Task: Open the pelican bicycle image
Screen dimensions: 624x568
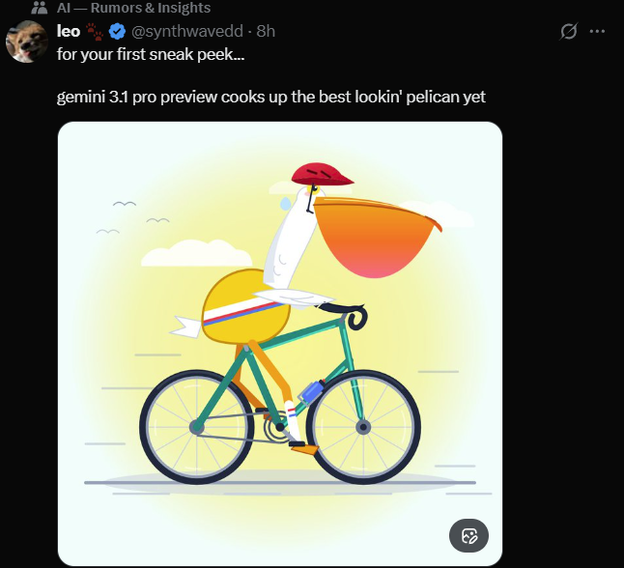Action: click(280, 343)
